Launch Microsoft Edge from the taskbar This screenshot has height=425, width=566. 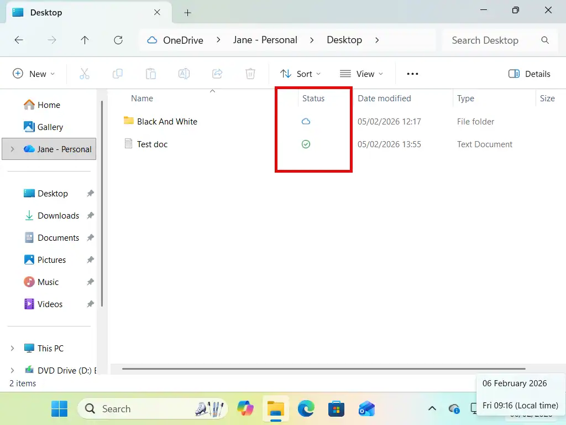[306, 408]
